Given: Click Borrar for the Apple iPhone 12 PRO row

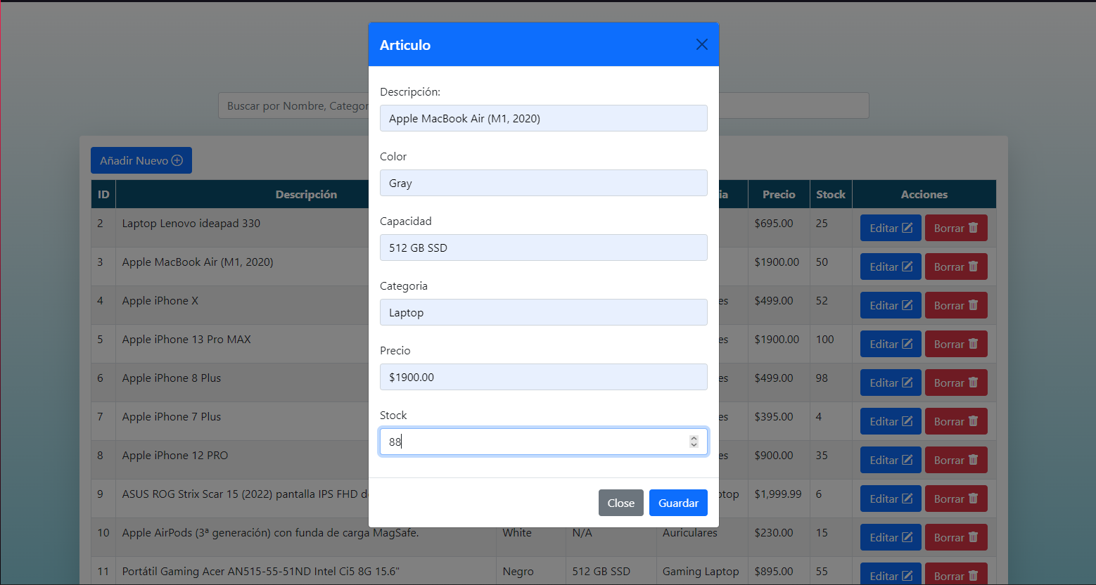Looking at the screenshot, I should coord(955,459).
